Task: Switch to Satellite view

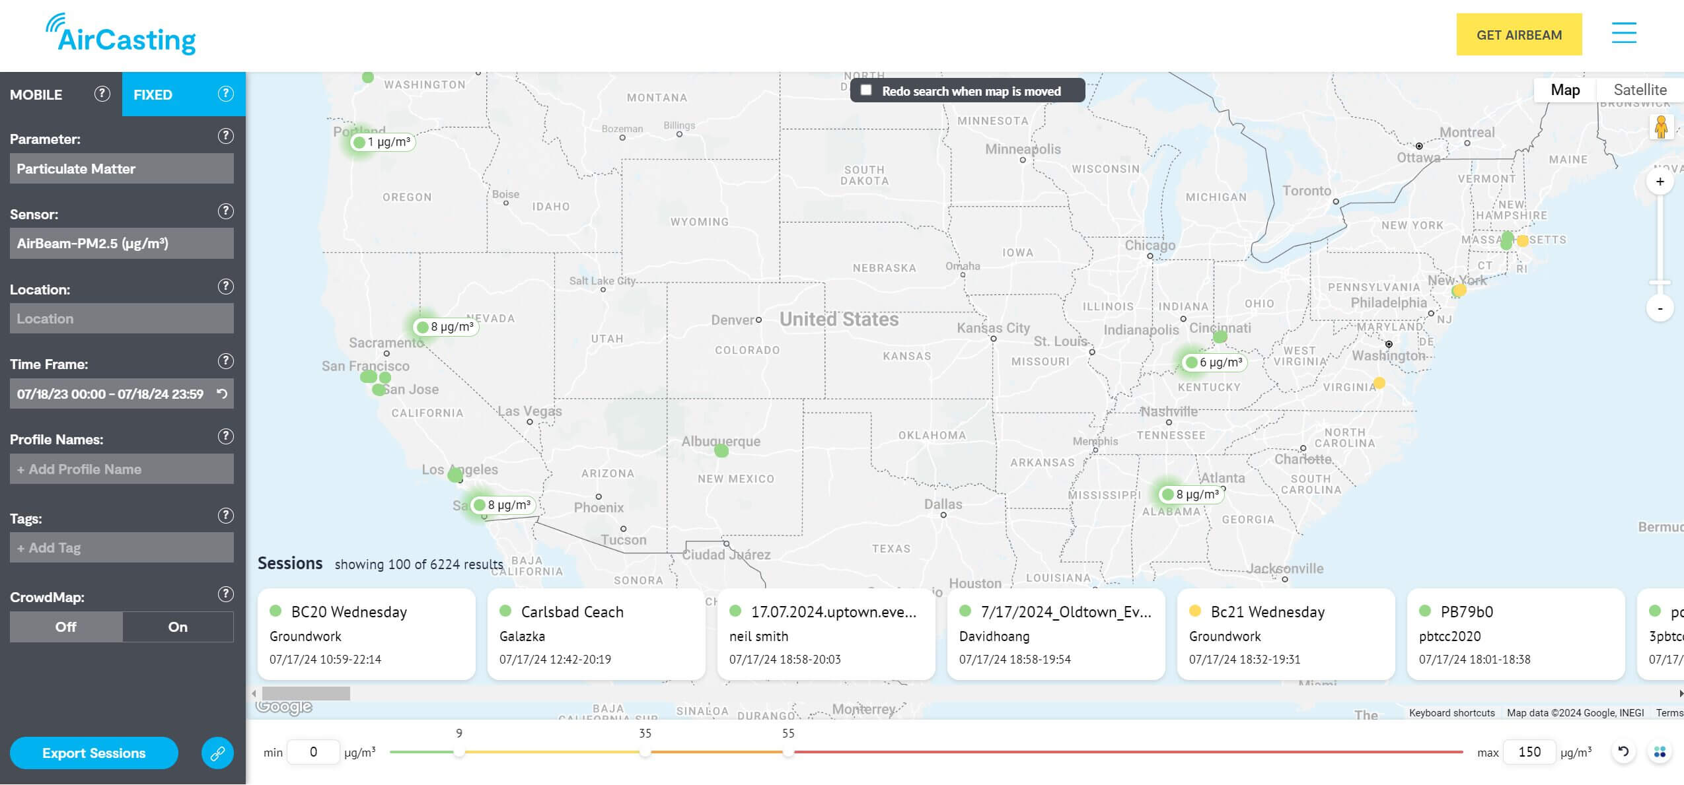Action: click(1640, 90)
